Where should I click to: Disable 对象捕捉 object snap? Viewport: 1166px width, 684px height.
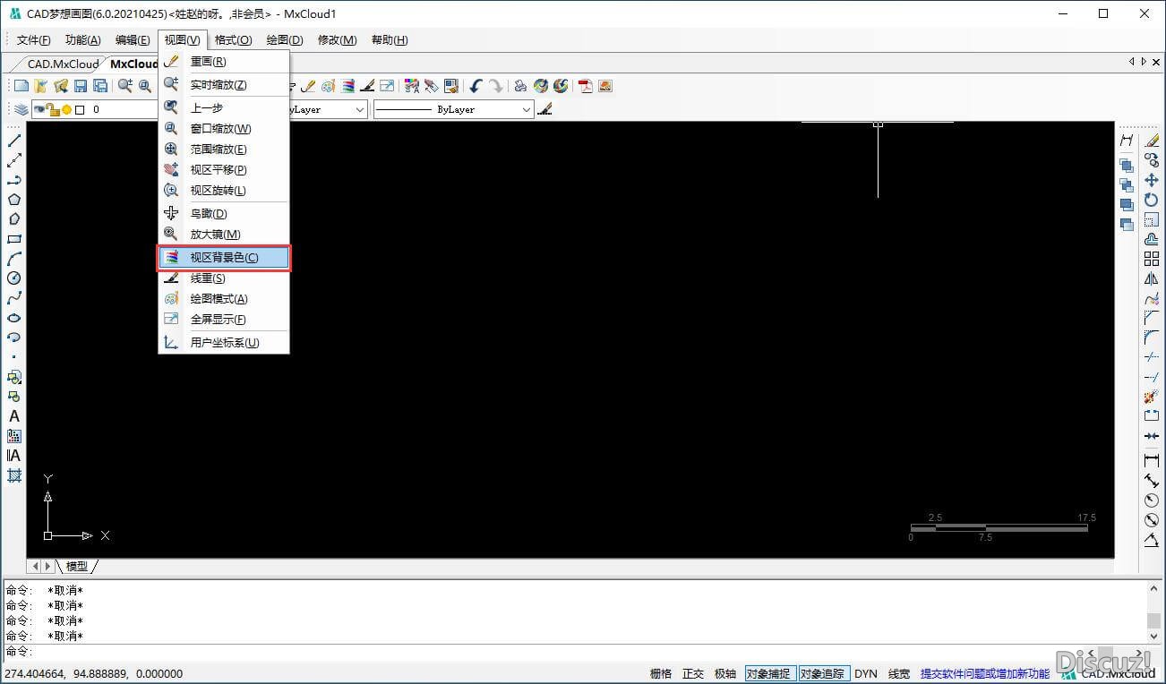(x=768, y=673)
